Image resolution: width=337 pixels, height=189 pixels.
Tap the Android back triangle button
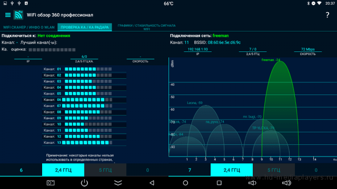pos(152,183)
